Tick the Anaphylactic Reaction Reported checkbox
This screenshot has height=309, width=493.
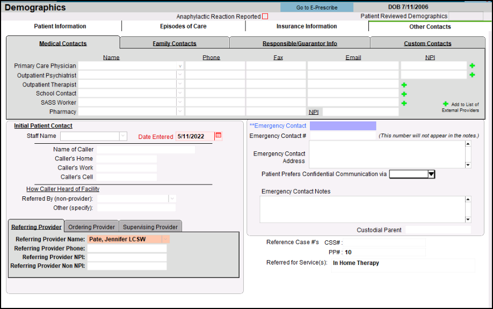265,17
